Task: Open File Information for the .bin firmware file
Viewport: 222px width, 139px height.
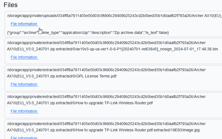Action: (x=24, y=57)
